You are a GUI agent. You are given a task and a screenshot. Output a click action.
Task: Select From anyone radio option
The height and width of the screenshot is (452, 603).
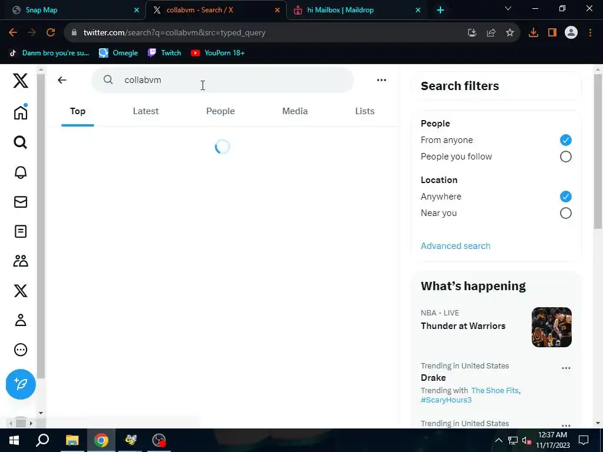coord(565,140)
